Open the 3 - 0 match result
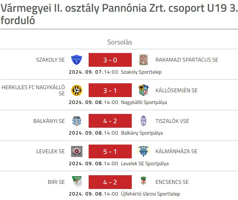 tap(110, 60)
